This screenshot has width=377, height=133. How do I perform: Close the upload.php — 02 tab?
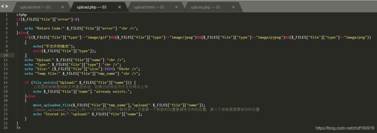pos(234,7)
